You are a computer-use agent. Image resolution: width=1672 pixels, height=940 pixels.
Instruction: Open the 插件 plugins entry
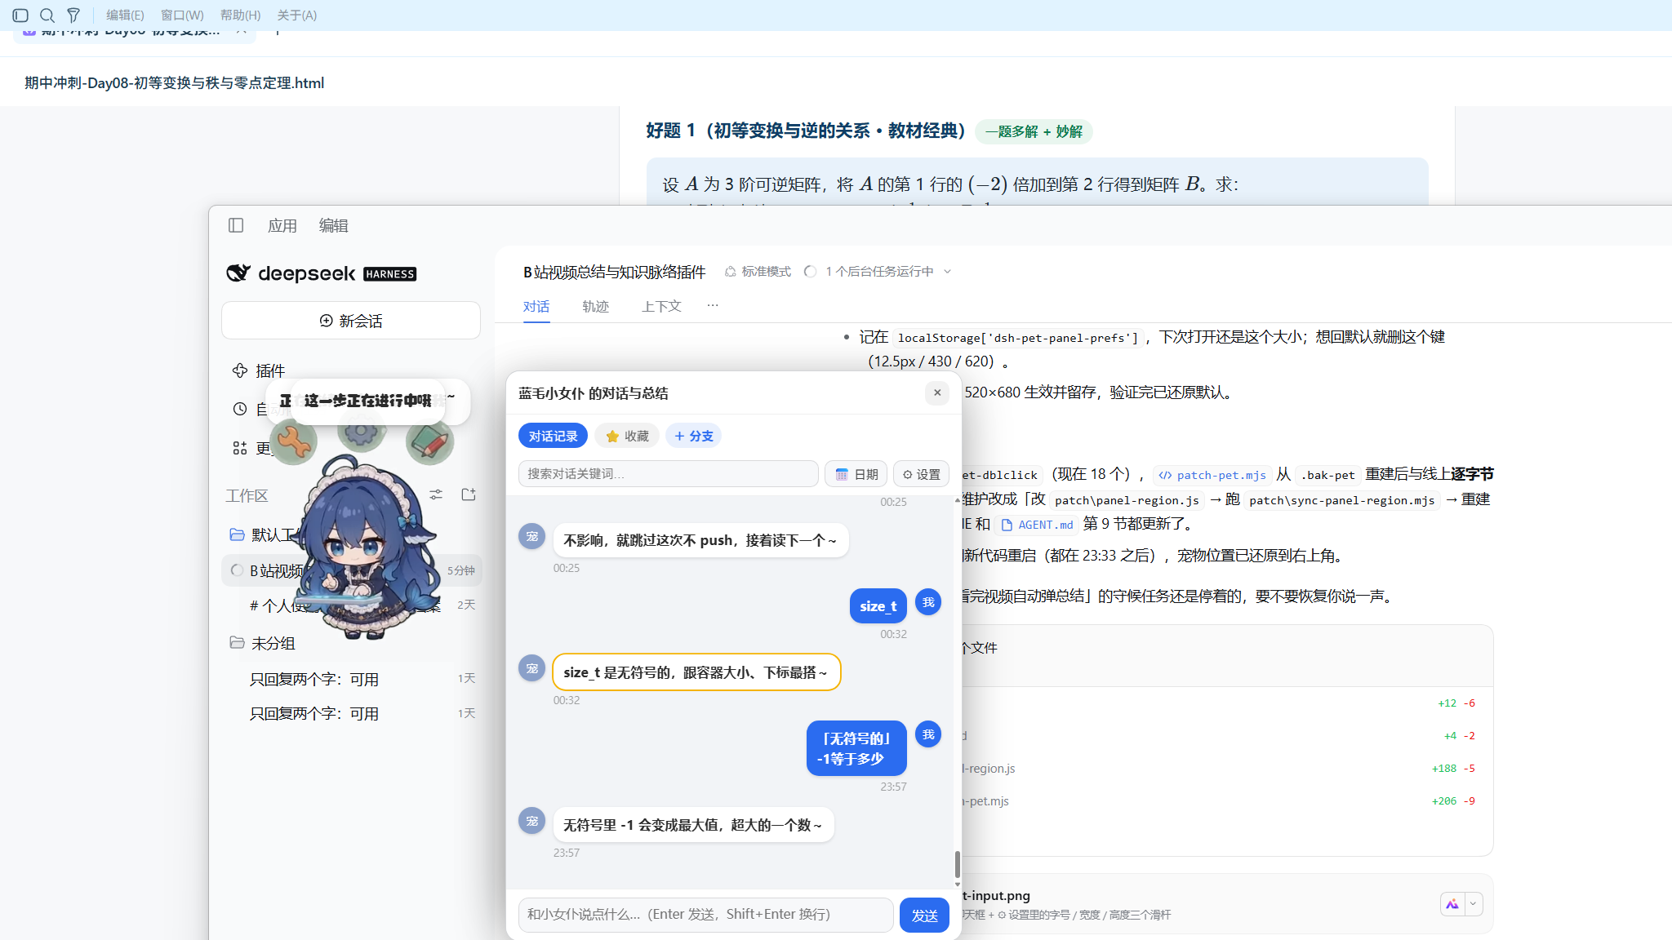click(x=269, y=370)
